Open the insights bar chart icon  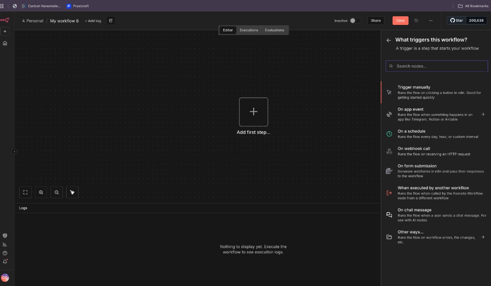pyautogui.click(x=5, y=244)
